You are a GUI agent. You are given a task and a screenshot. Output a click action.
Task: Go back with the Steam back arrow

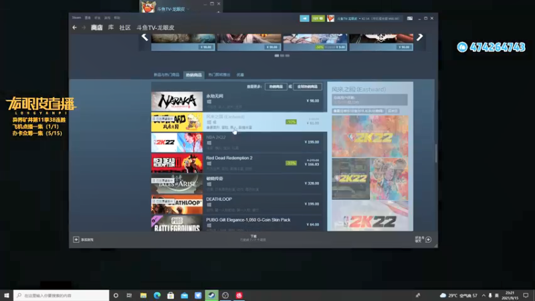(74, 27)
